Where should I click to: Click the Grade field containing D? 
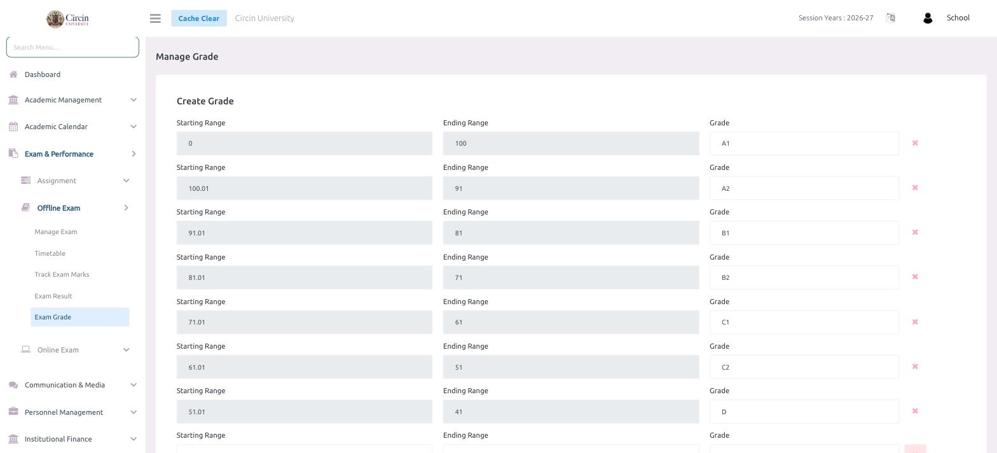(804, 412)
